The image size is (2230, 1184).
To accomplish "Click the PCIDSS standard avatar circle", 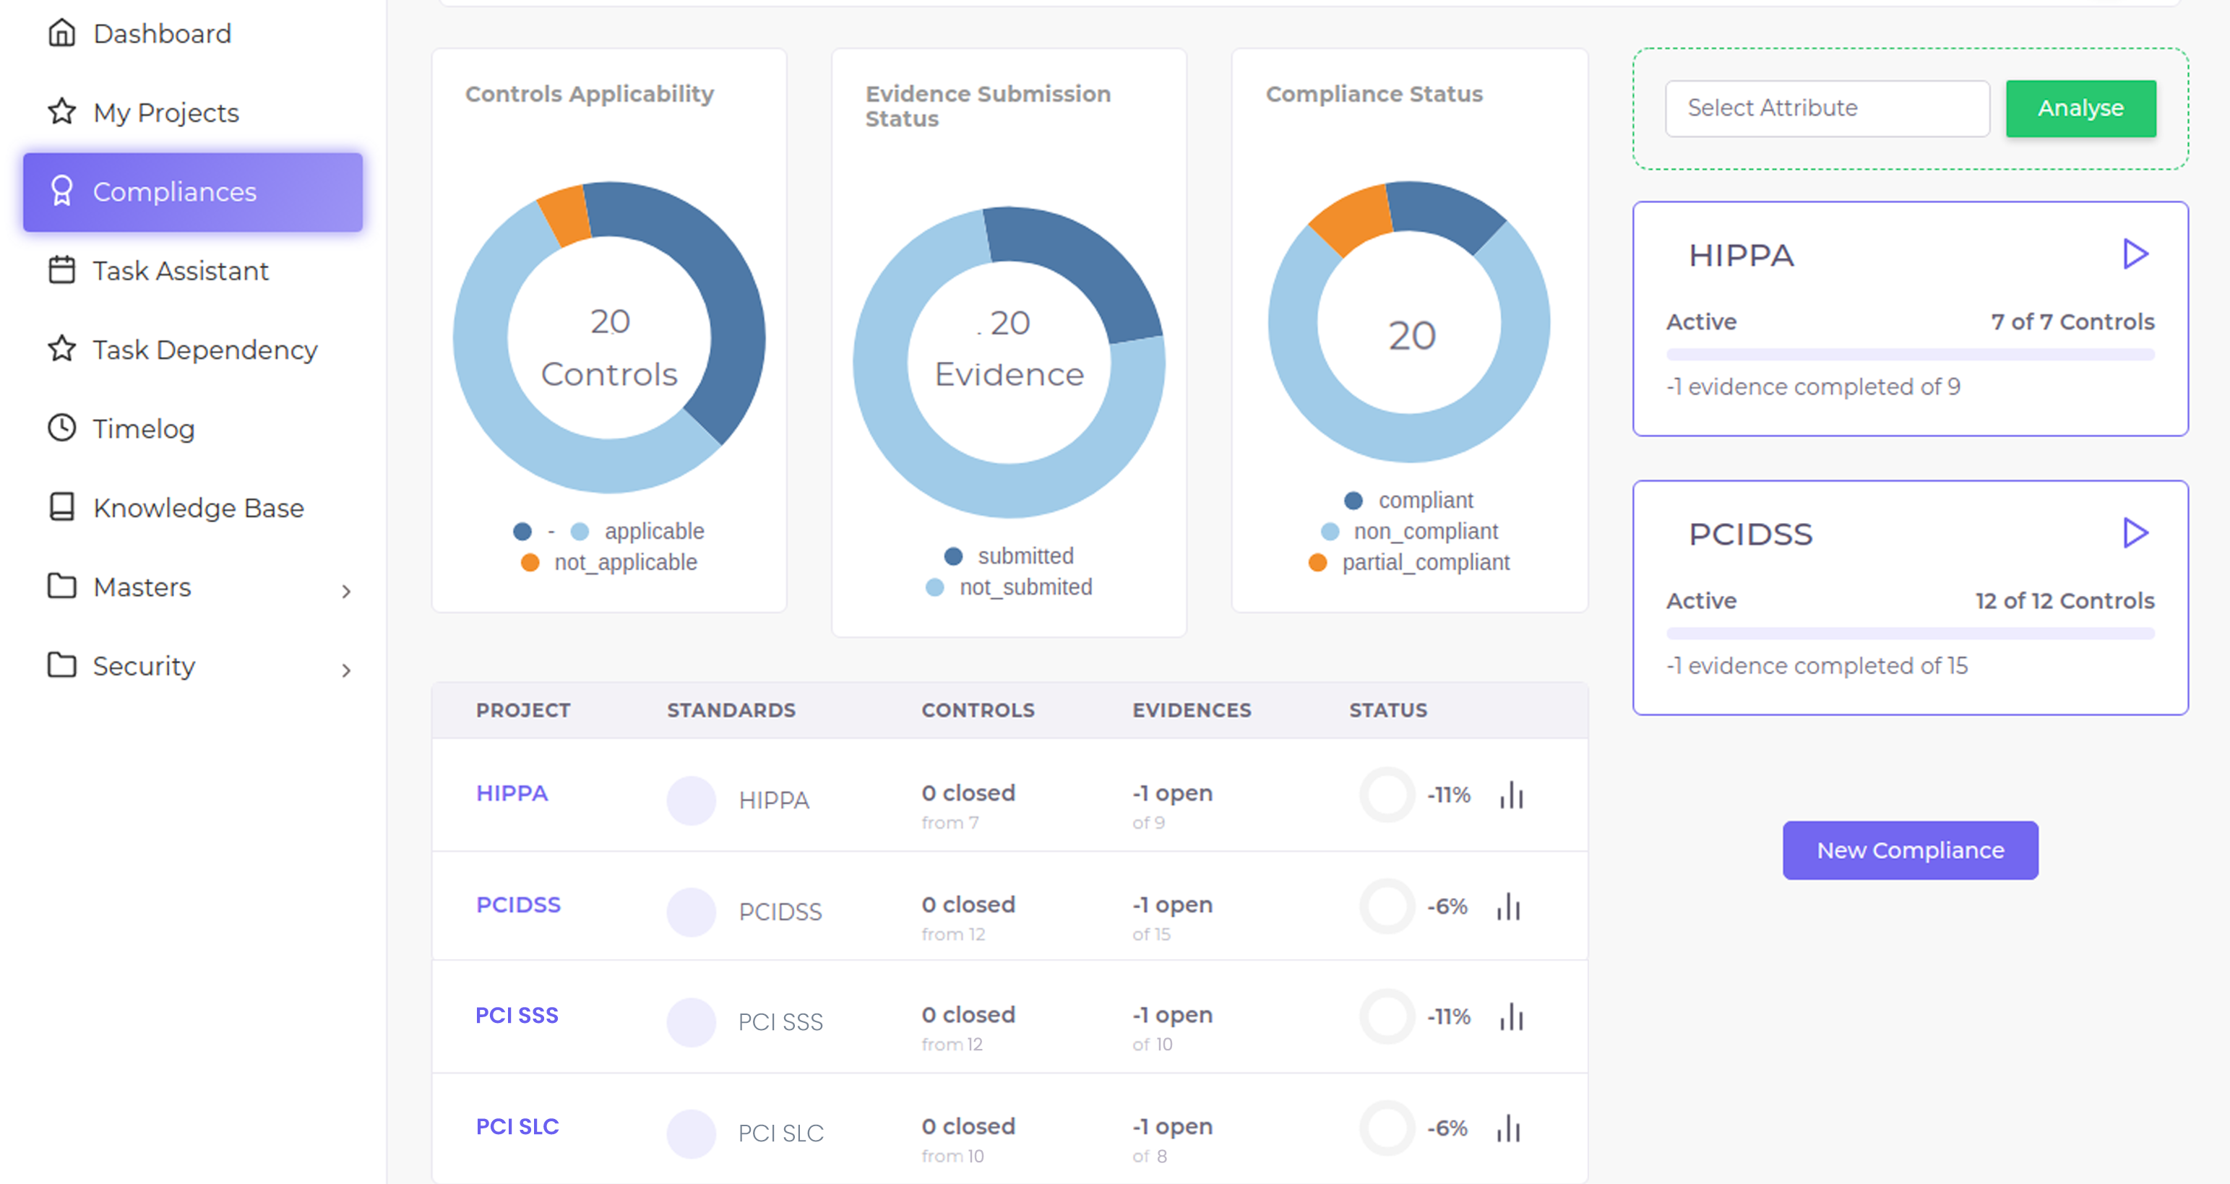I will point(691,912).
